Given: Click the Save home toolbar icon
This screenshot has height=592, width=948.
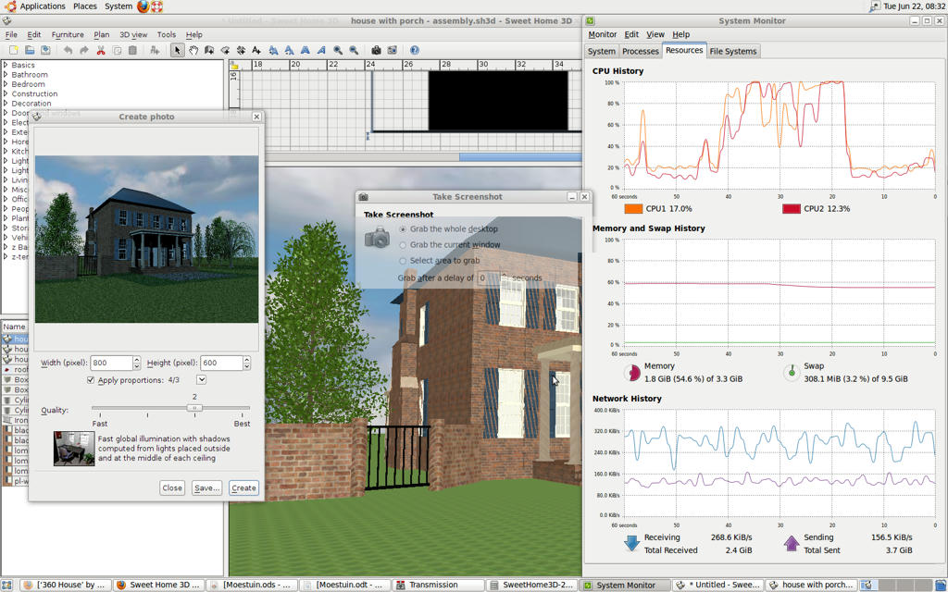Looking at the screenshot, I should coord(45,50).
